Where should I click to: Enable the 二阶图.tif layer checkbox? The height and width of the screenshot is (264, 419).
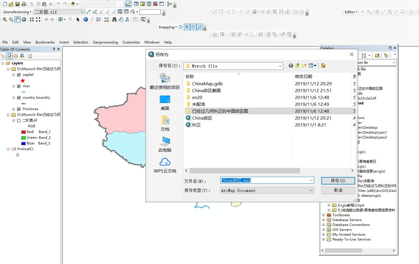[19, 120]
